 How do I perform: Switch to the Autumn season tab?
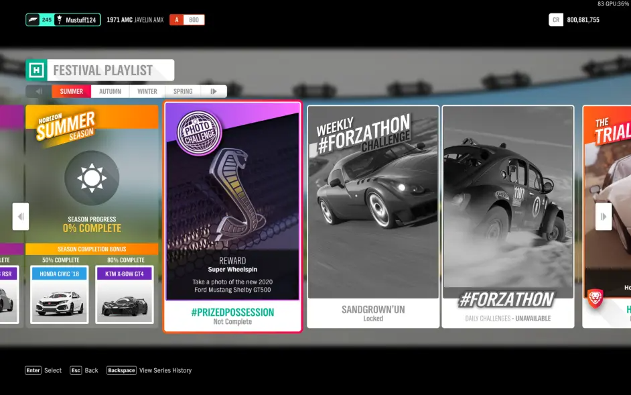coord(111,91)
